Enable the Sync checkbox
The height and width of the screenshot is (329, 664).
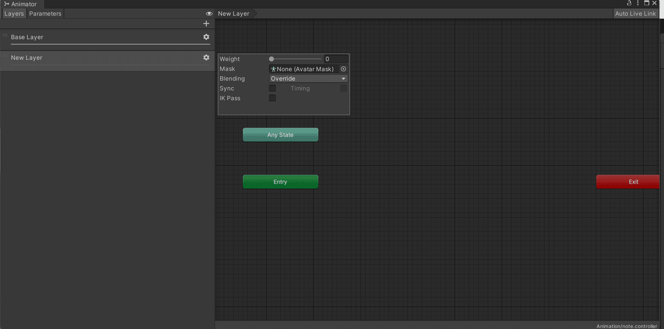[x=272, y=88]
